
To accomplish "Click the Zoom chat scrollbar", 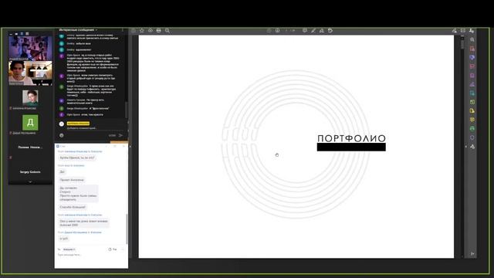I will pos(127,229).
